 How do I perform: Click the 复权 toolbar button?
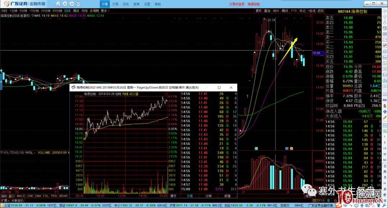pos(259,11)
